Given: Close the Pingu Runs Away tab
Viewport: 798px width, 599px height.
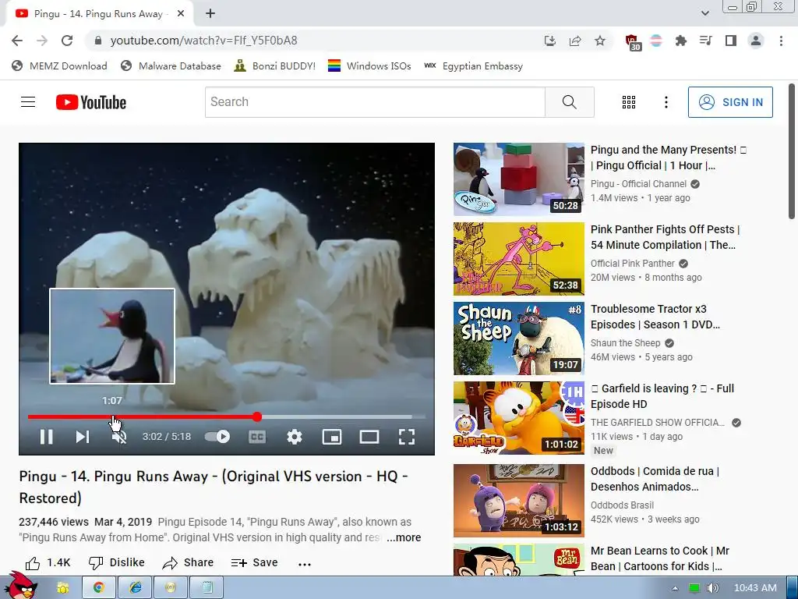Looking at the screenshot, I should (181, 14).
